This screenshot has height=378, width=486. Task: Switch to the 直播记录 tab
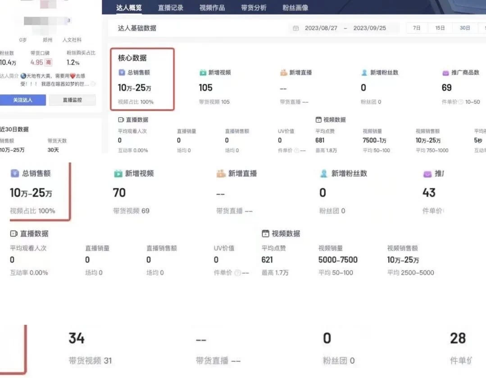171,8
